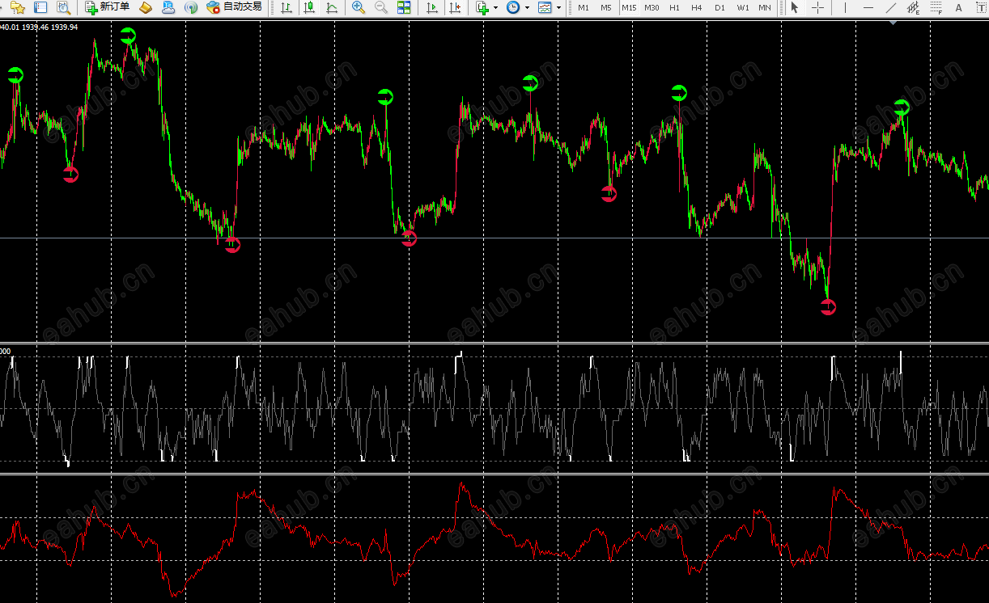Open the chart templates dropdown arrow
This screenshot has width=989, height=603.
(x=558, y=7)
